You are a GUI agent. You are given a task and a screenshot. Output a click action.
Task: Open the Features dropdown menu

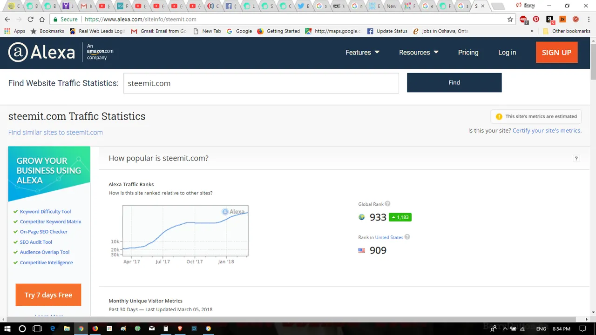pos(362,53)
